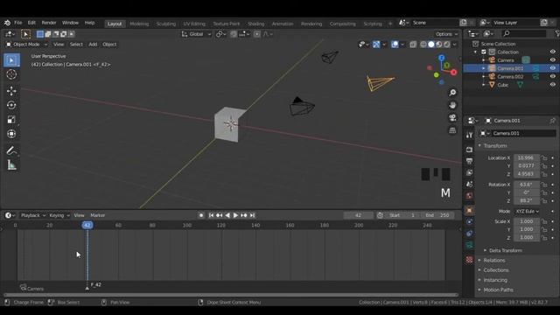Expand the Relations panel

tap(493, 261)
